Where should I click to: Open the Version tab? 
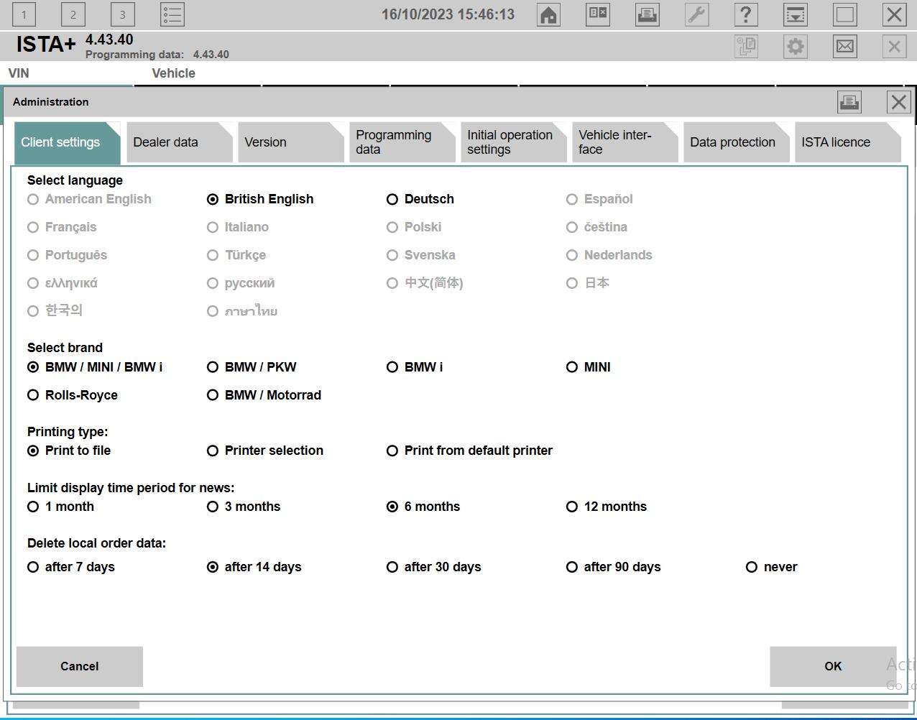click(290, 142)
